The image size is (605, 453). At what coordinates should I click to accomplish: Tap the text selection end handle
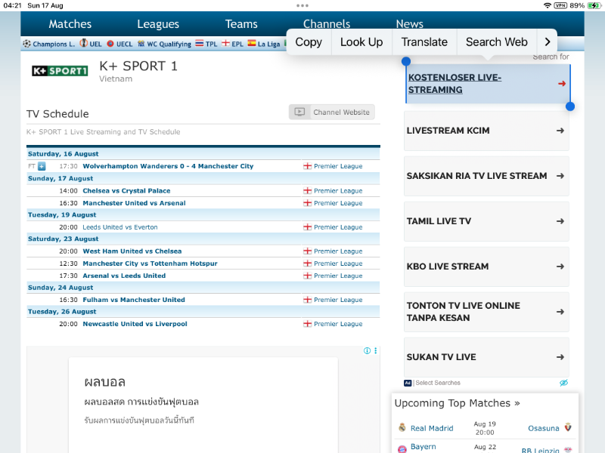tap(570, 106)
